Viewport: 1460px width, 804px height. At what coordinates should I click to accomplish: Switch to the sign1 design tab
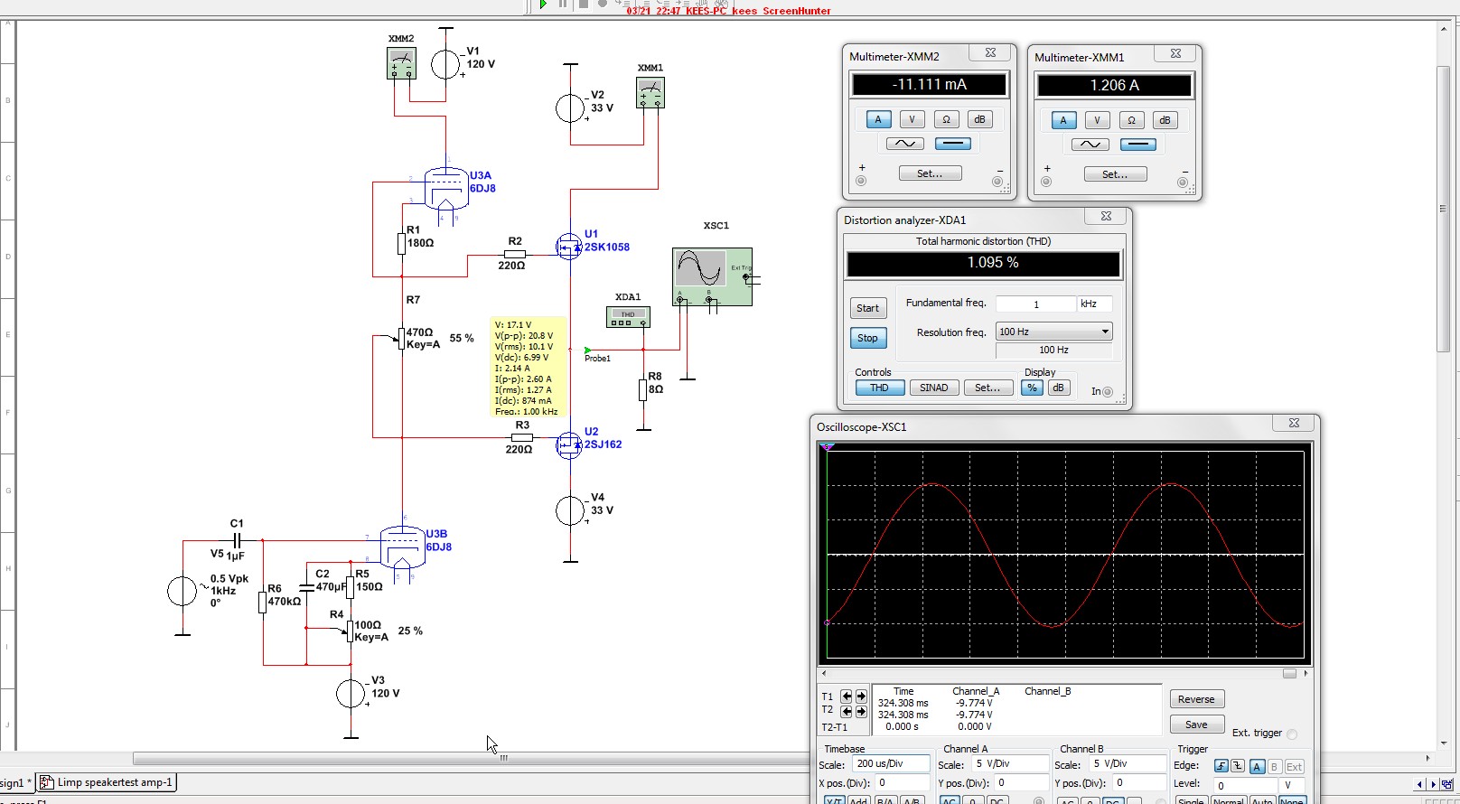tap(16, 782)
